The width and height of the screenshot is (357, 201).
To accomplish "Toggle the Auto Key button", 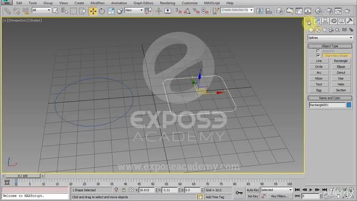I will (x=253, y=190).
